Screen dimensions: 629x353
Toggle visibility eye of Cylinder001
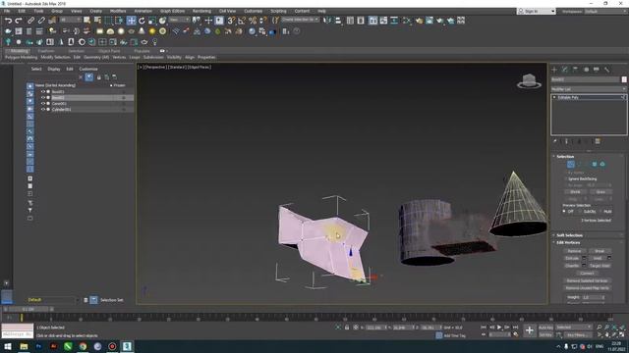tap(43, 109)
